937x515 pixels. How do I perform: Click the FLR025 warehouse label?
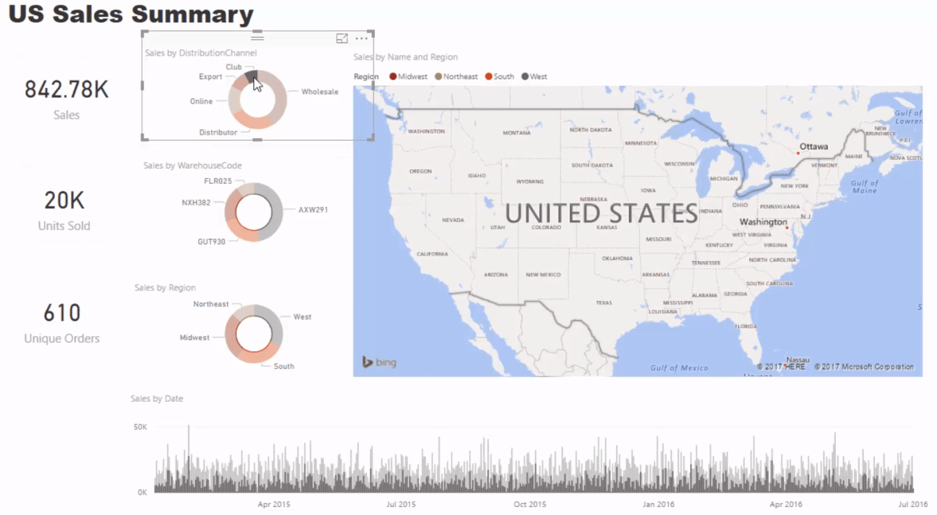coord(218,181)
